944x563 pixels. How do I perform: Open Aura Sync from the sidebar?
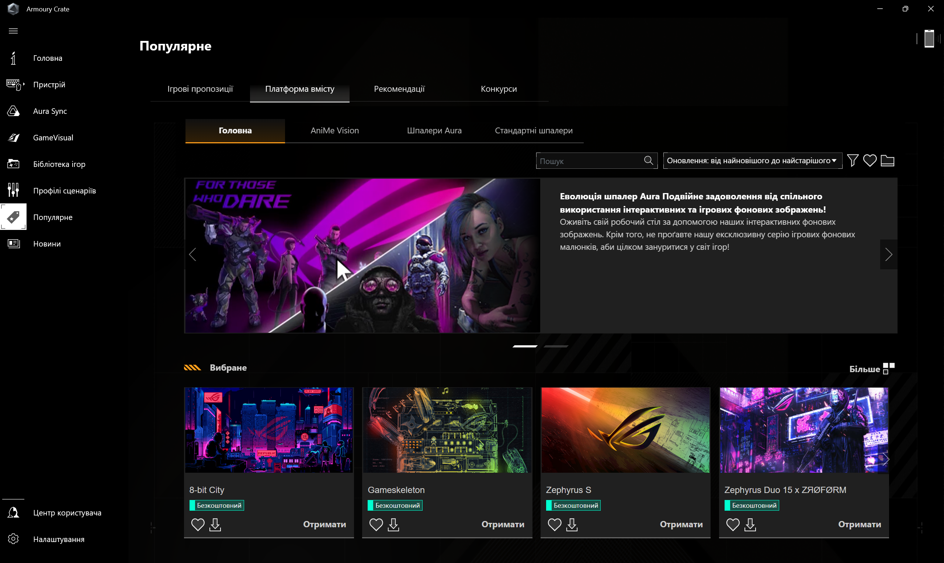(50, 111)
